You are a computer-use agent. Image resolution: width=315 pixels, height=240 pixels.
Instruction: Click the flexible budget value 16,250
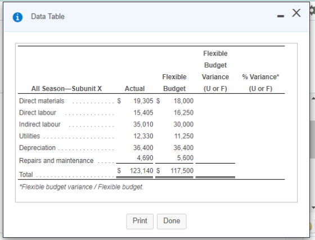coord(183,112)
